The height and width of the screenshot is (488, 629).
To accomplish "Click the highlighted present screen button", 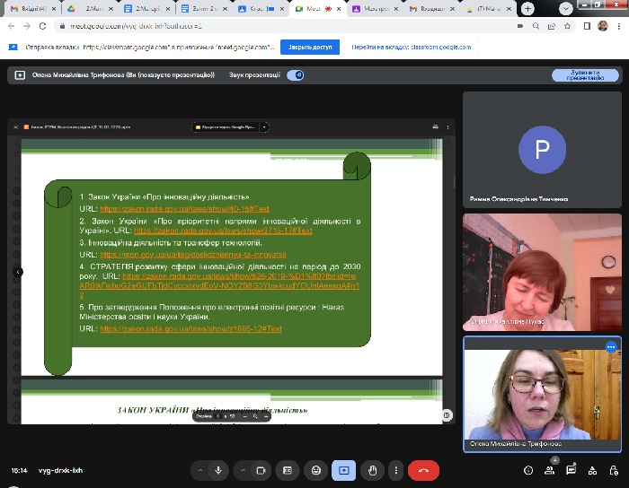I will pyautogui.click(x=342, y=470).
